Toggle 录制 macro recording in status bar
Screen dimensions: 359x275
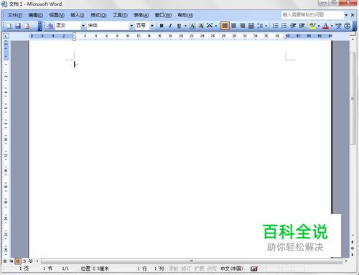click(x=174, y=269)
